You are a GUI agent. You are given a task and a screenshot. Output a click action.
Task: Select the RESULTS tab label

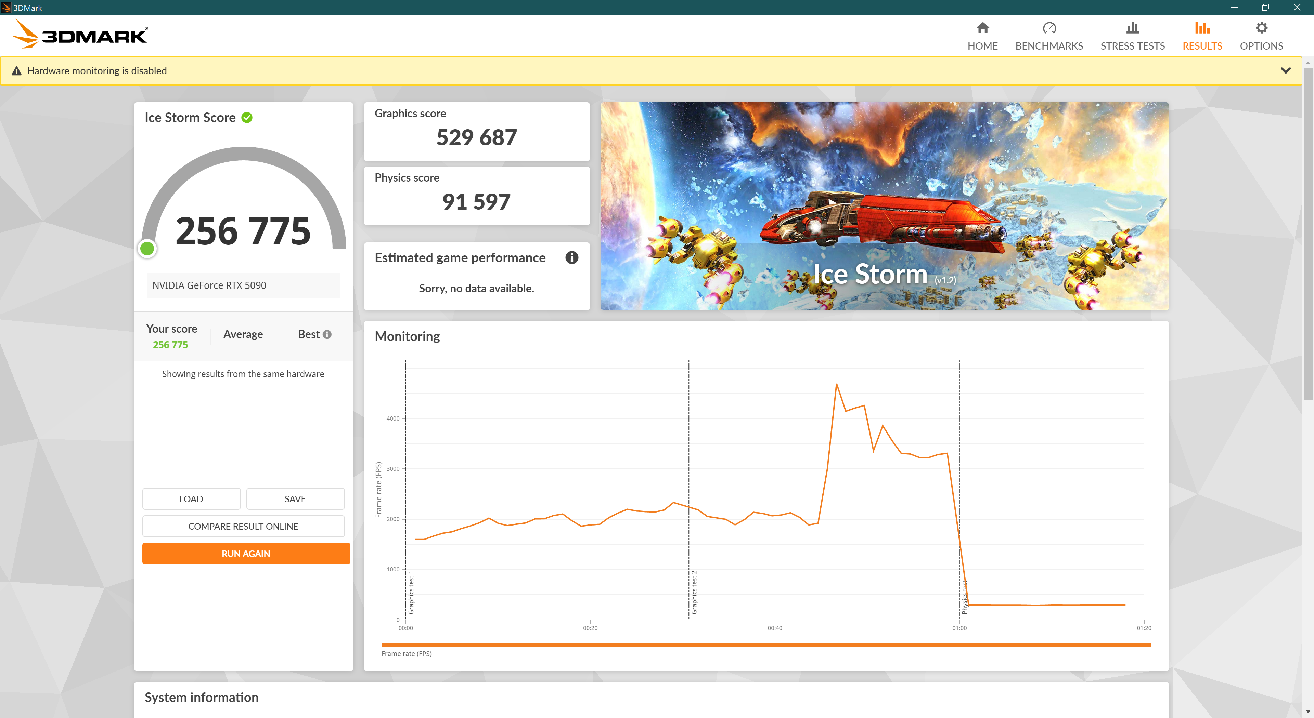1202,46
